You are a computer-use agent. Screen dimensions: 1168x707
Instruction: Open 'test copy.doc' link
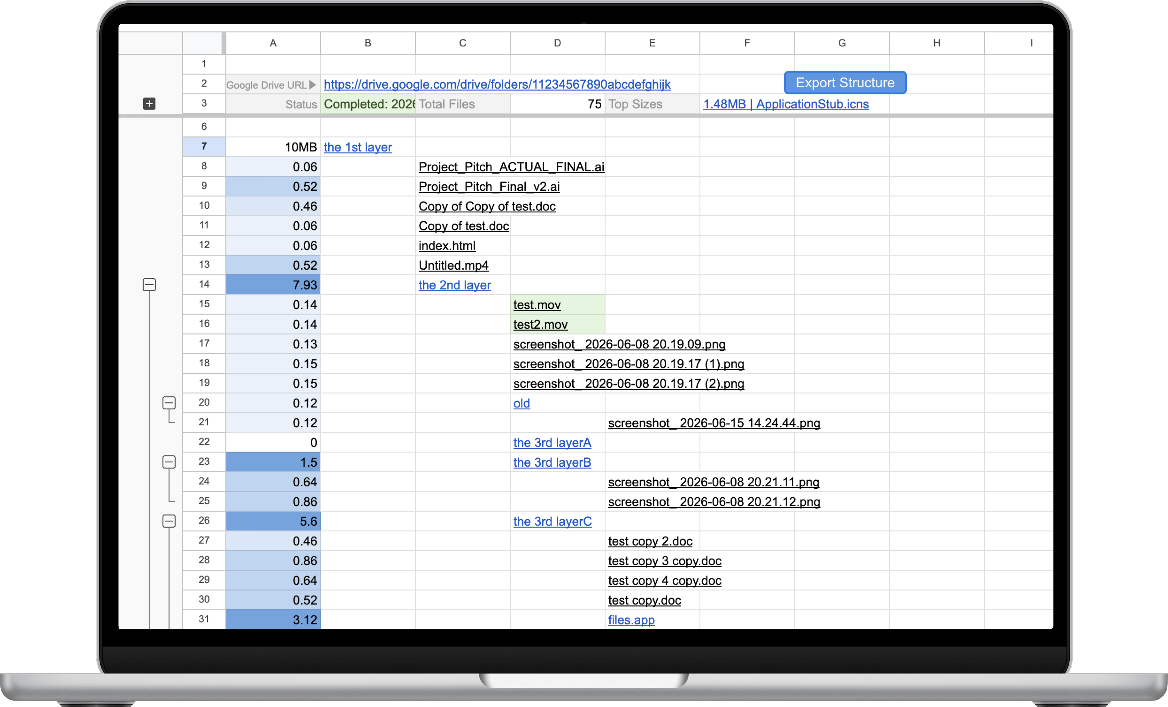pos(644,600)
